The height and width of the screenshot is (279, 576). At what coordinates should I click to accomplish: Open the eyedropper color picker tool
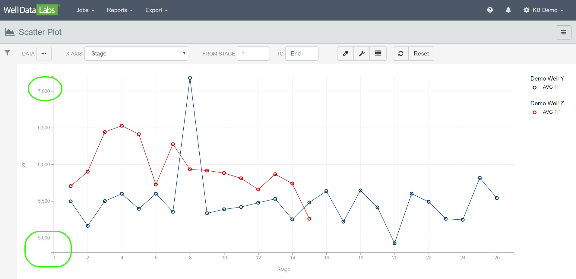pos(345,54)
